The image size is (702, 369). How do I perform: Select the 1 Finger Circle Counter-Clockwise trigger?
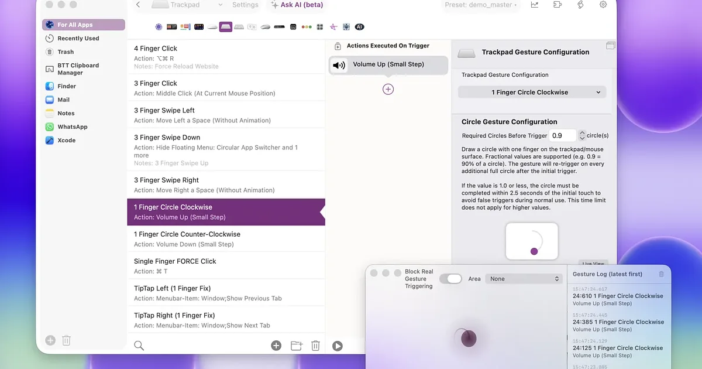pos(226,239)
